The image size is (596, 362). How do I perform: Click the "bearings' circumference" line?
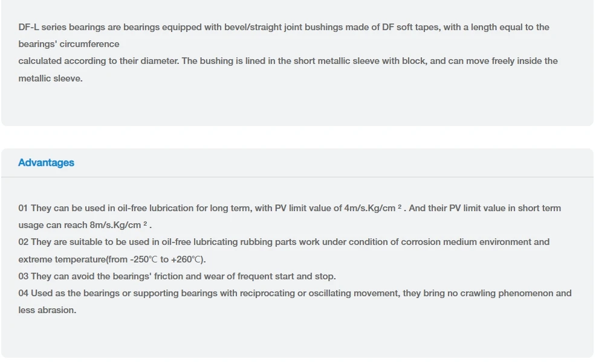(68, 44)
